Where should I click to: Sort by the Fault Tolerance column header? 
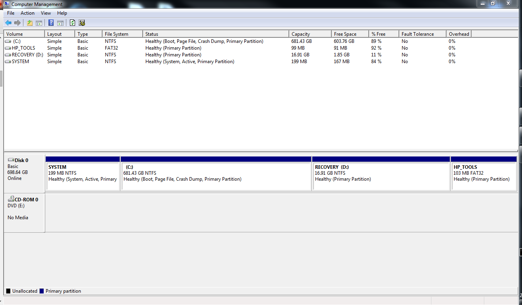pyautogui.click(x=422, y=34)
